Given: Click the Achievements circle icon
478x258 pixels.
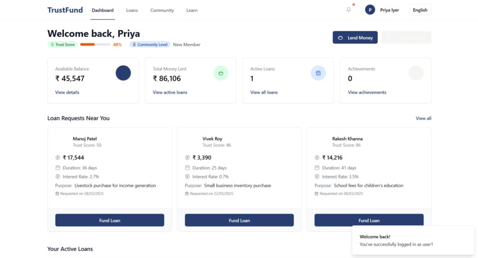Looking at the screenshot, I should click(x=416, y=73).
